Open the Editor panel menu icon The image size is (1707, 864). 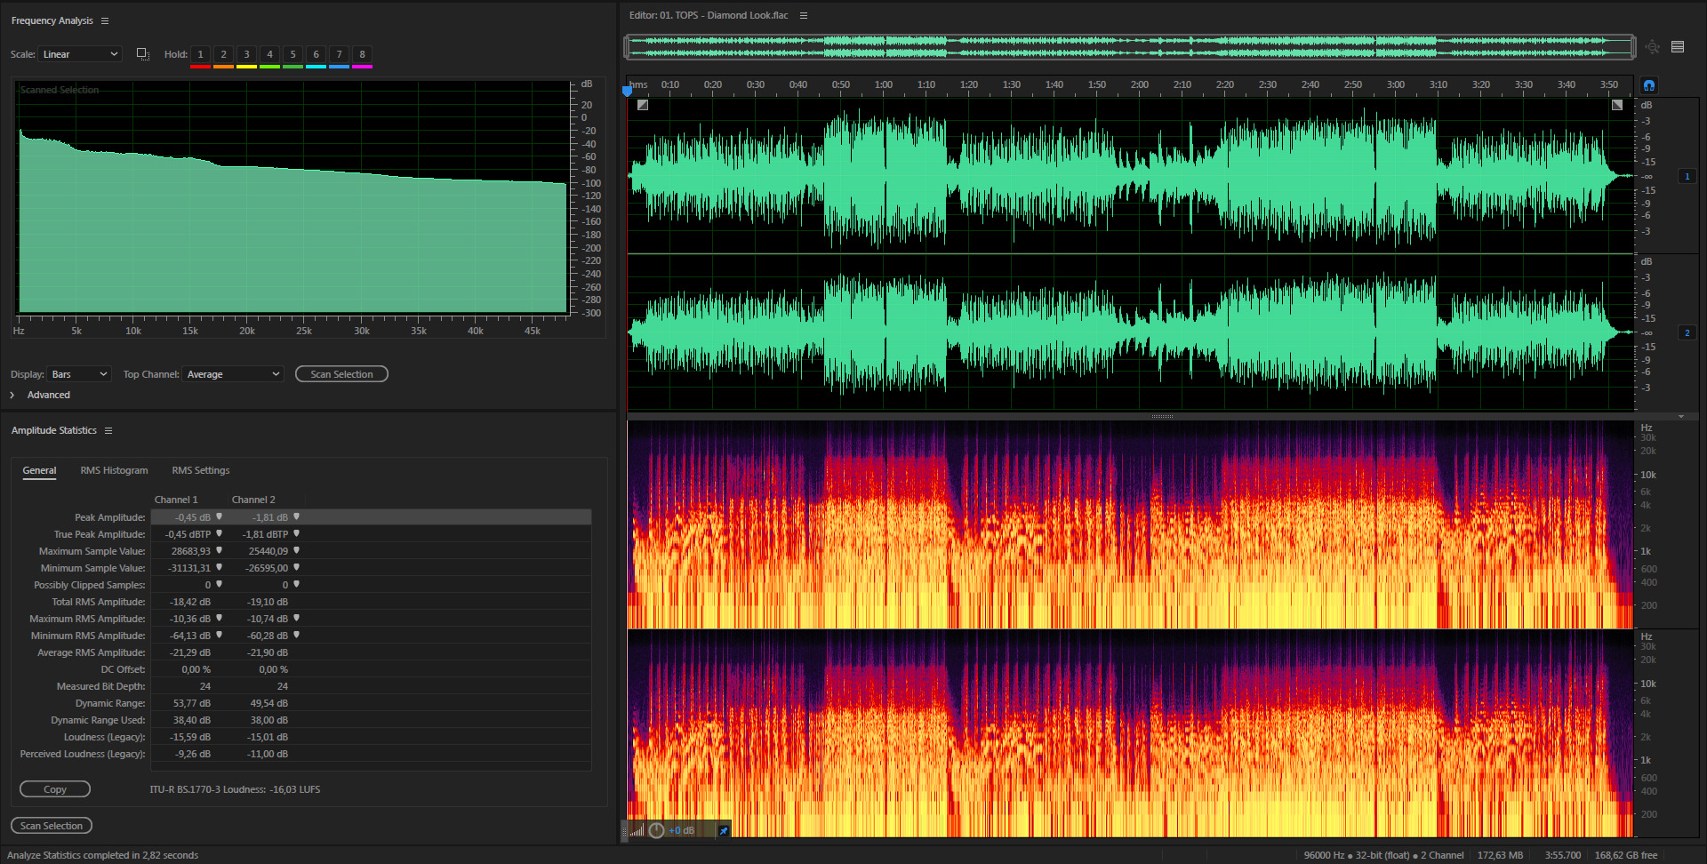804,15
